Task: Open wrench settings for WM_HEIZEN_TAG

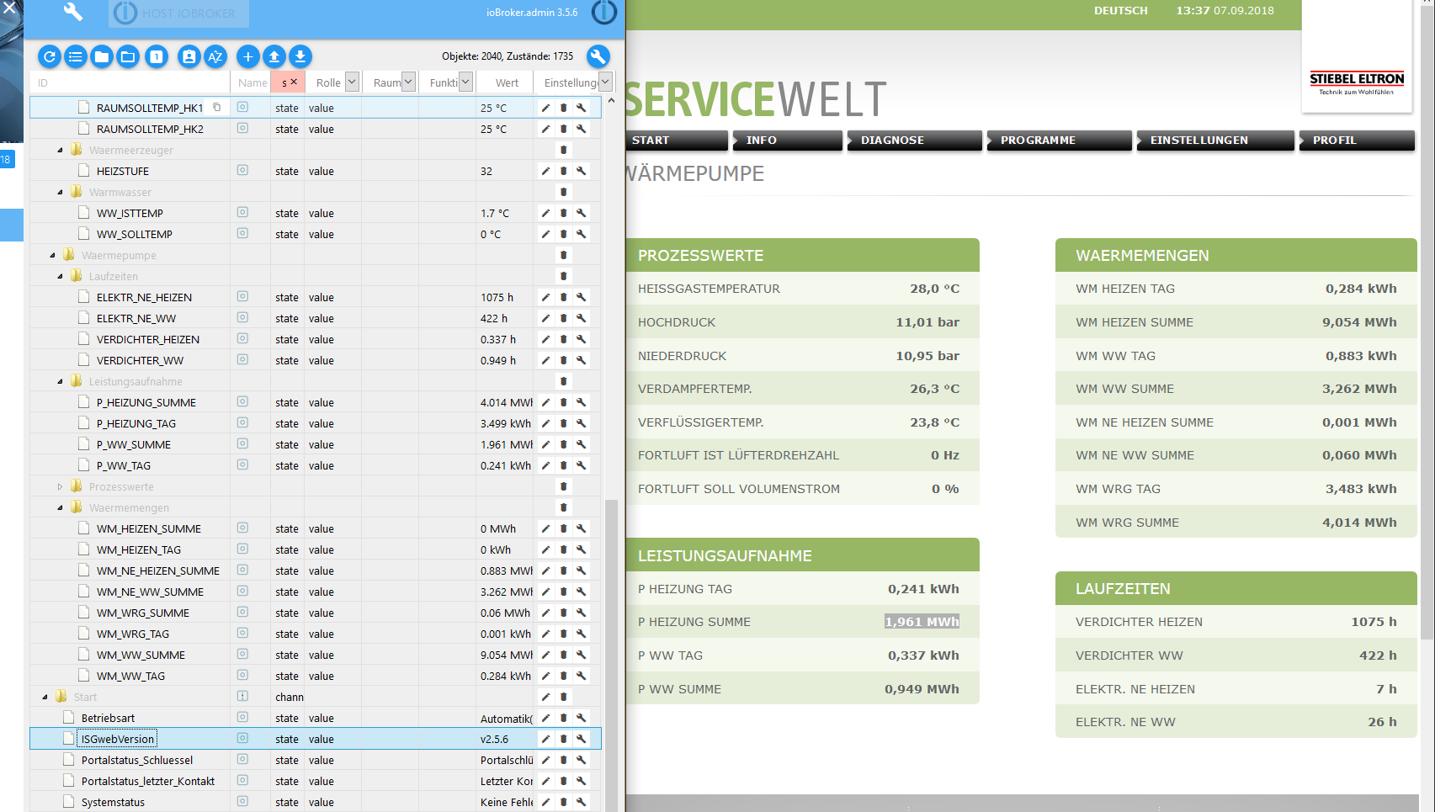Action: click(x=581, y=549)
